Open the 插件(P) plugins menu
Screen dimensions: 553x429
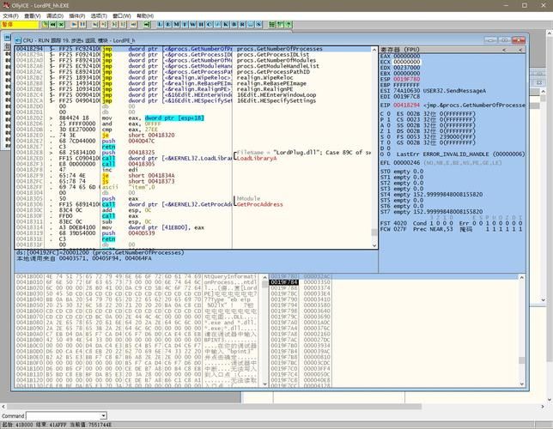[76, 15]
